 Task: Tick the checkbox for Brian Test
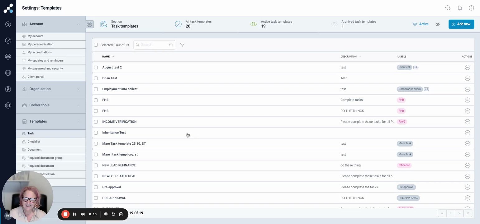point(96,78)
